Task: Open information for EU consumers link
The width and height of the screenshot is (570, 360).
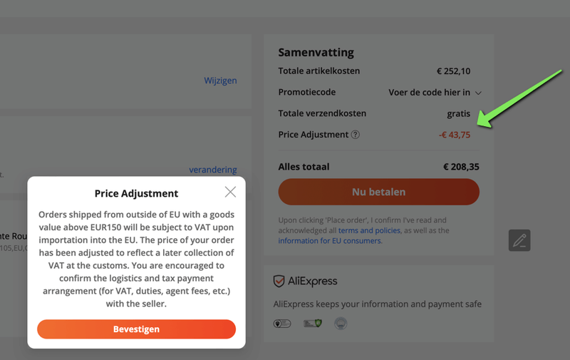Action: click(329, 241)
